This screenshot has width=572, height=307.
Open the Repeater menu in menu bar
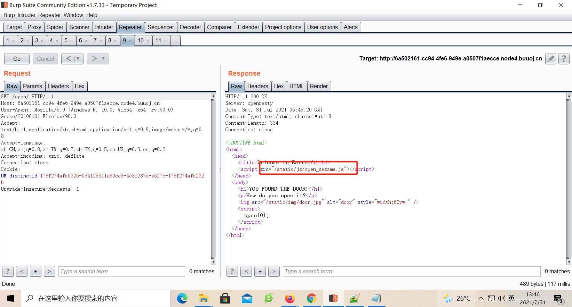point(49,15)
